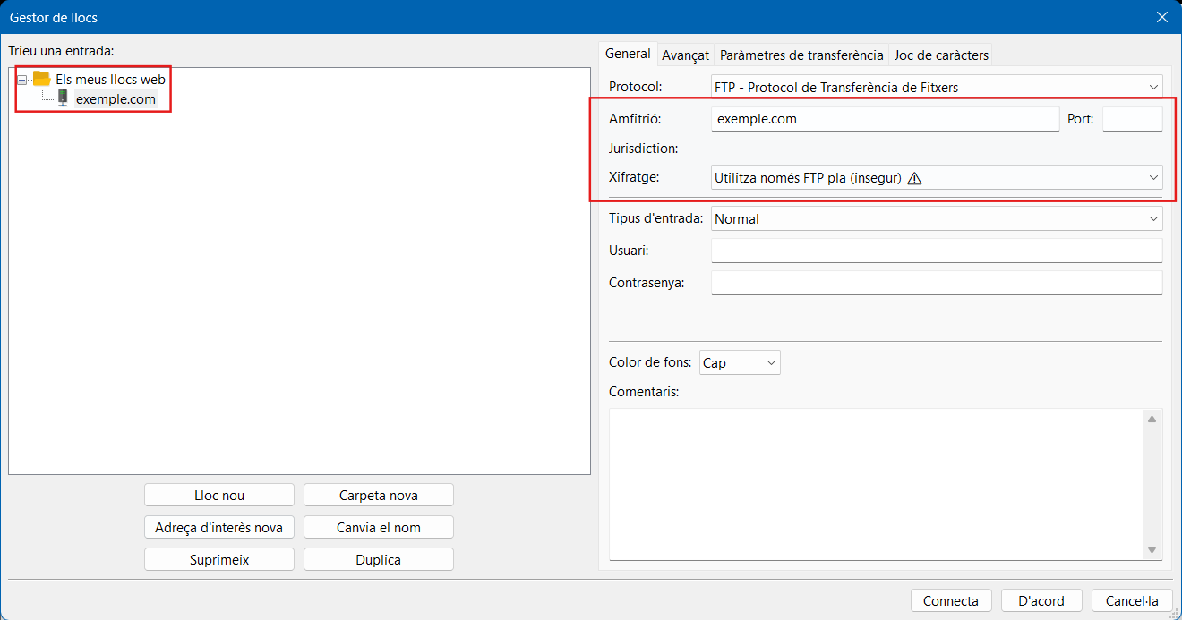The width and height of the screenshot is (1182, 620).
Task: Open the Joc de caràcters tab
Action: (941, 55)
